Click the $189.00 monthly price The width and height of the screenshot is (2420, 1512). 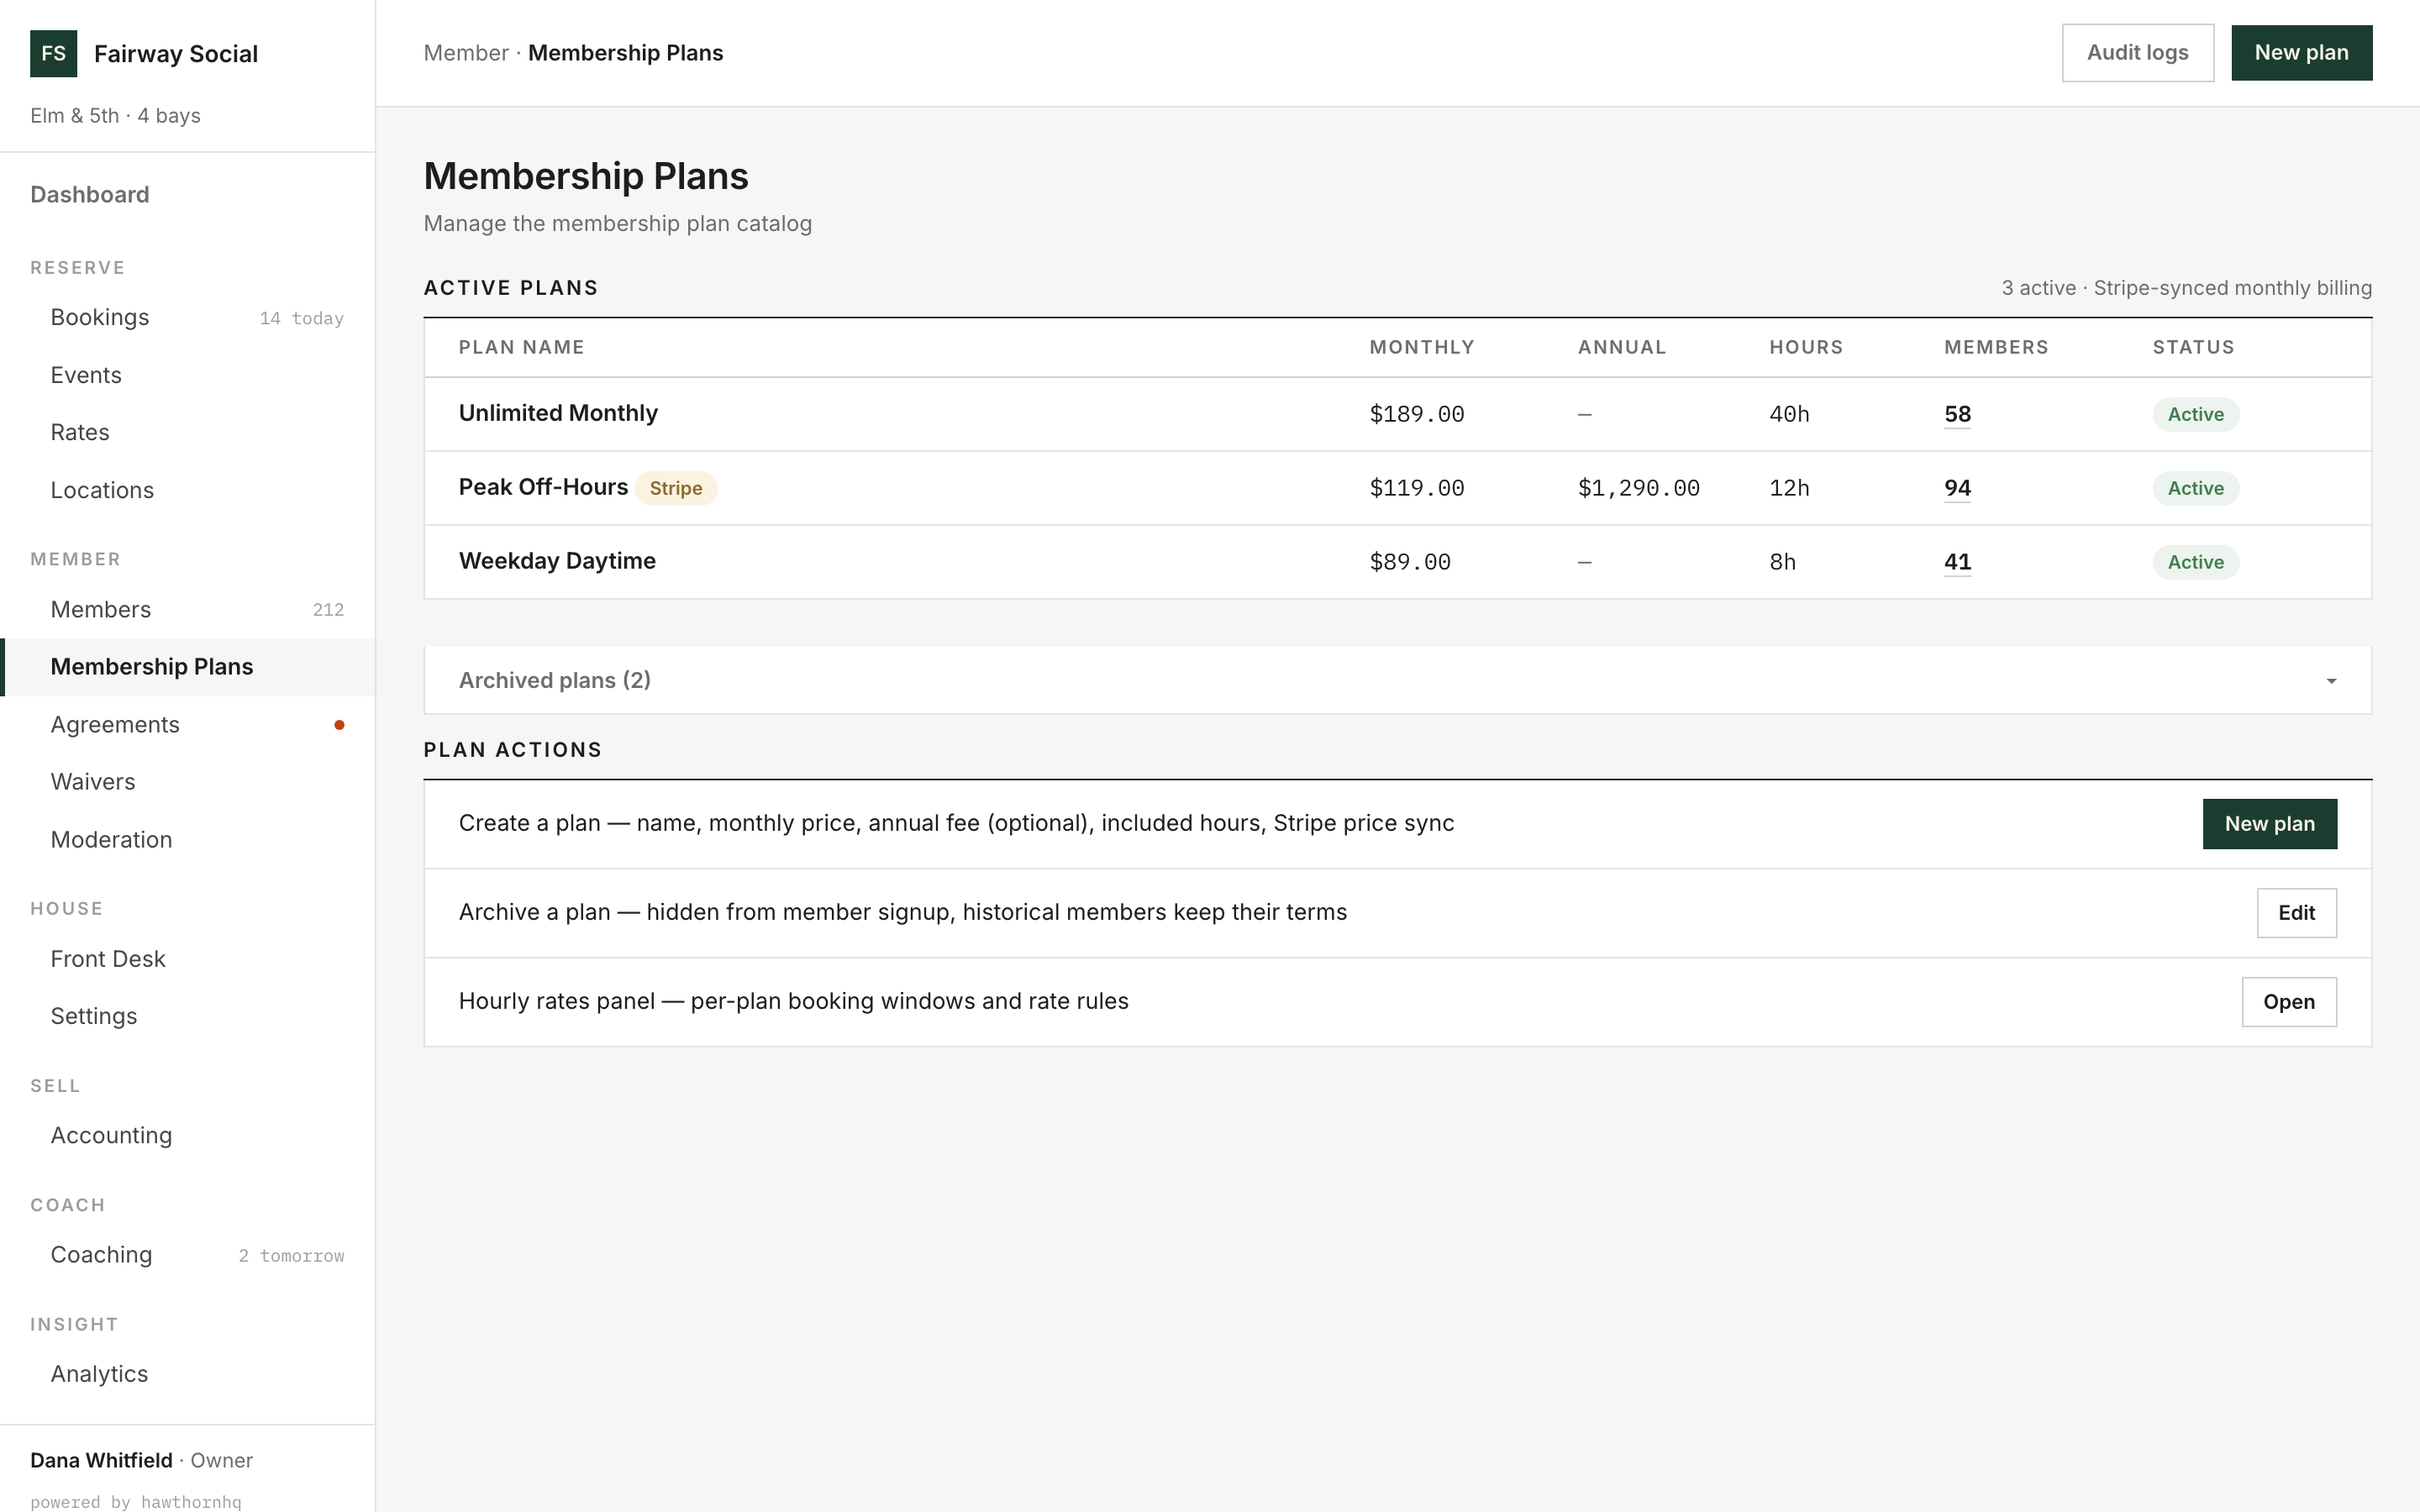coord(1416,414)
